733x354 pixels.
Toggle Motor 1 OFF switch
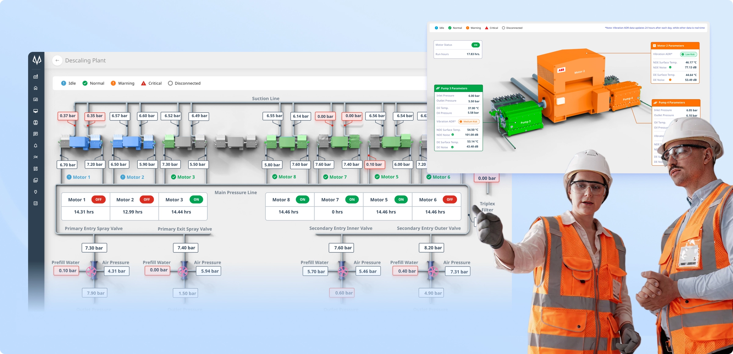coord(98,200)
